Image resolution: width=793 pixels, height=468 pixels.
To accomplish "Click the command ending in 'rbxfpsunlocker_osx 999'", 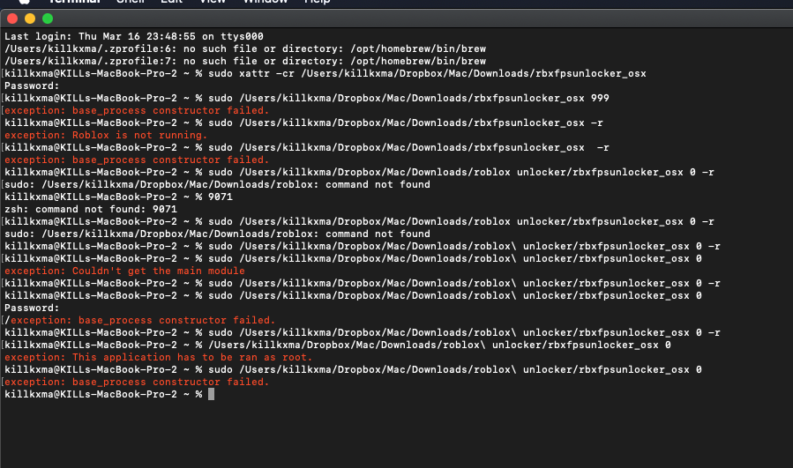I will (307, 98).
